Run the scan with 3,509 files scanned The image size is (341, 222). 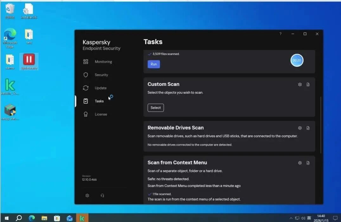tap(154, 64)
